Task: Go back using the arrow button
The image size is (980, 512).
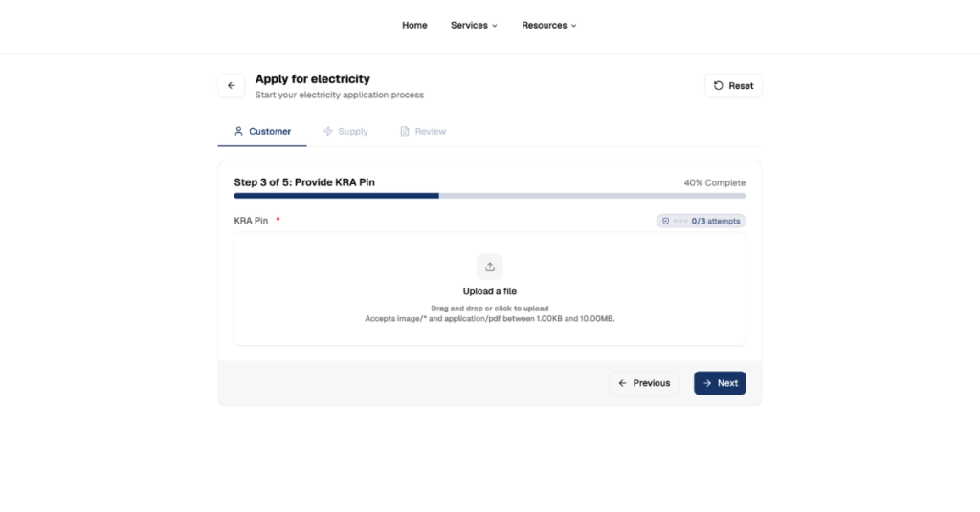Action: pyautogui.click(x=232, y=85)
